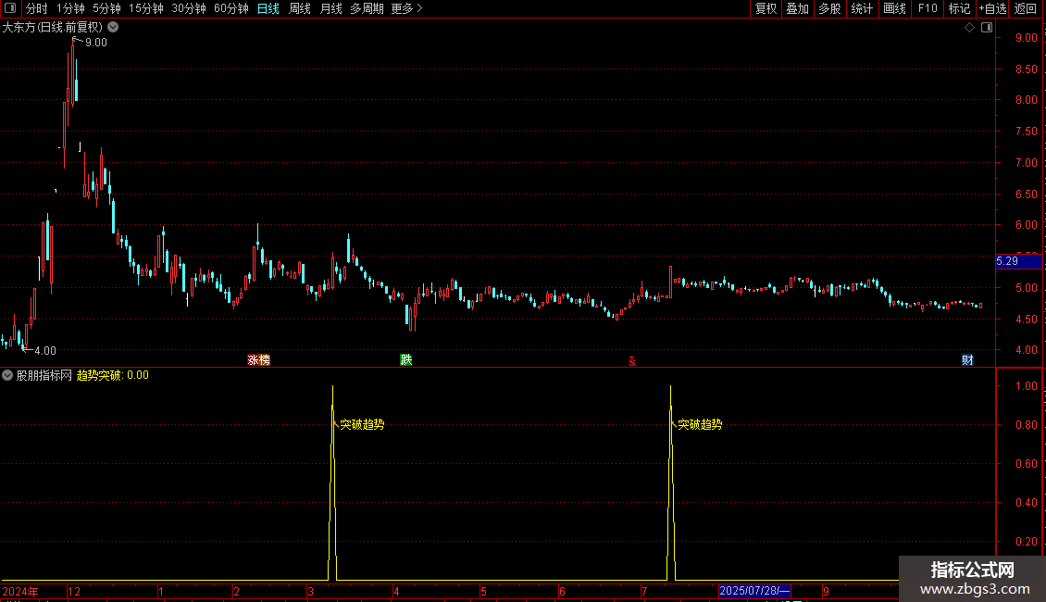Expand the 股朋指标网 indicator dropdown arrow

7,375
